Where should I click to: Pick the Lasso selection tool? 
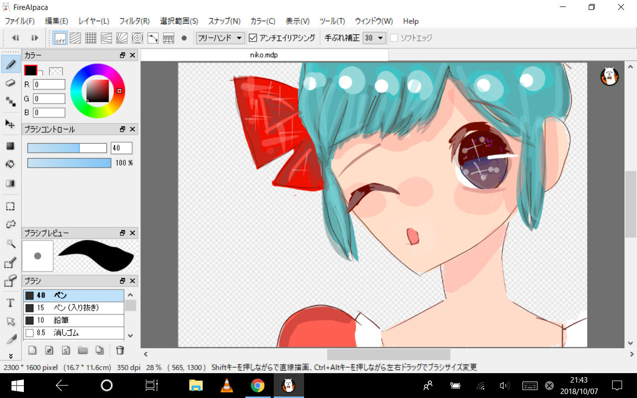10,224
